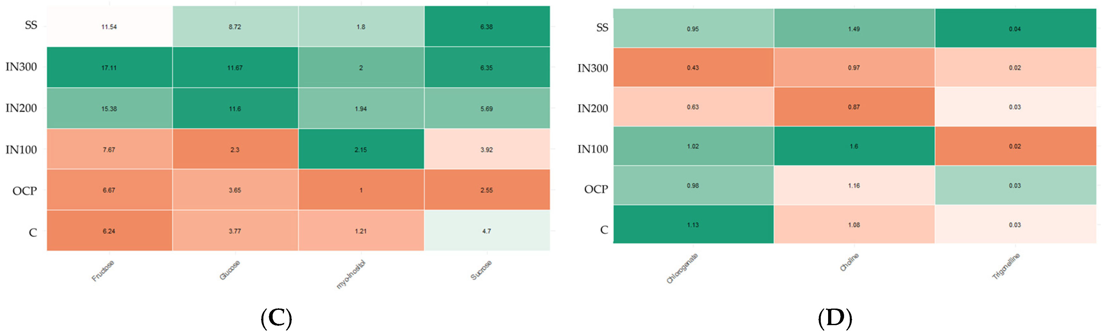Select the Chlorogenate cell showing 1.13
This screenshot has height=335, width=1102.
(693, 225)
